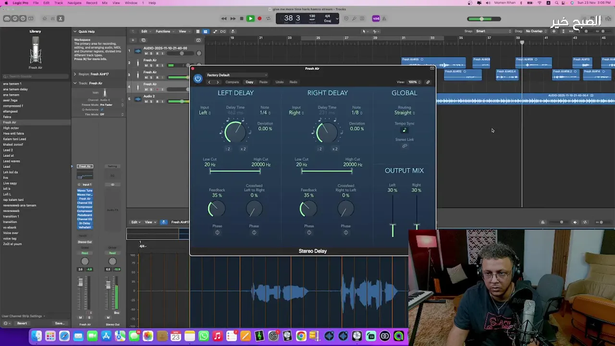
Task: Open the Functions dropdown in the Tracks area
Action: tap(165, 31)
